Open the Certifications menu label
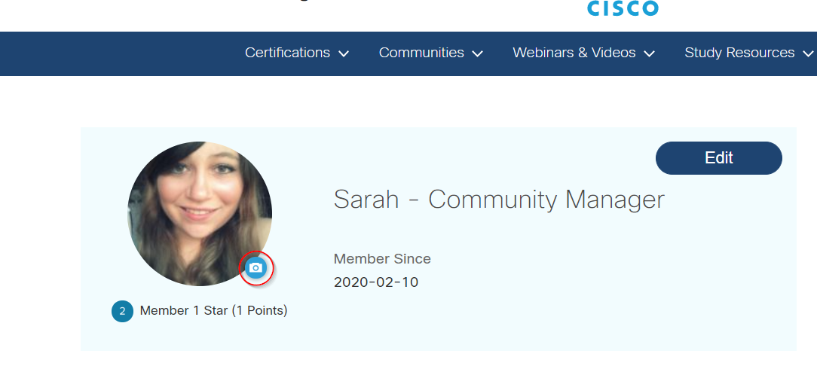This screenshot has width=817, height=378. (287, 53)
